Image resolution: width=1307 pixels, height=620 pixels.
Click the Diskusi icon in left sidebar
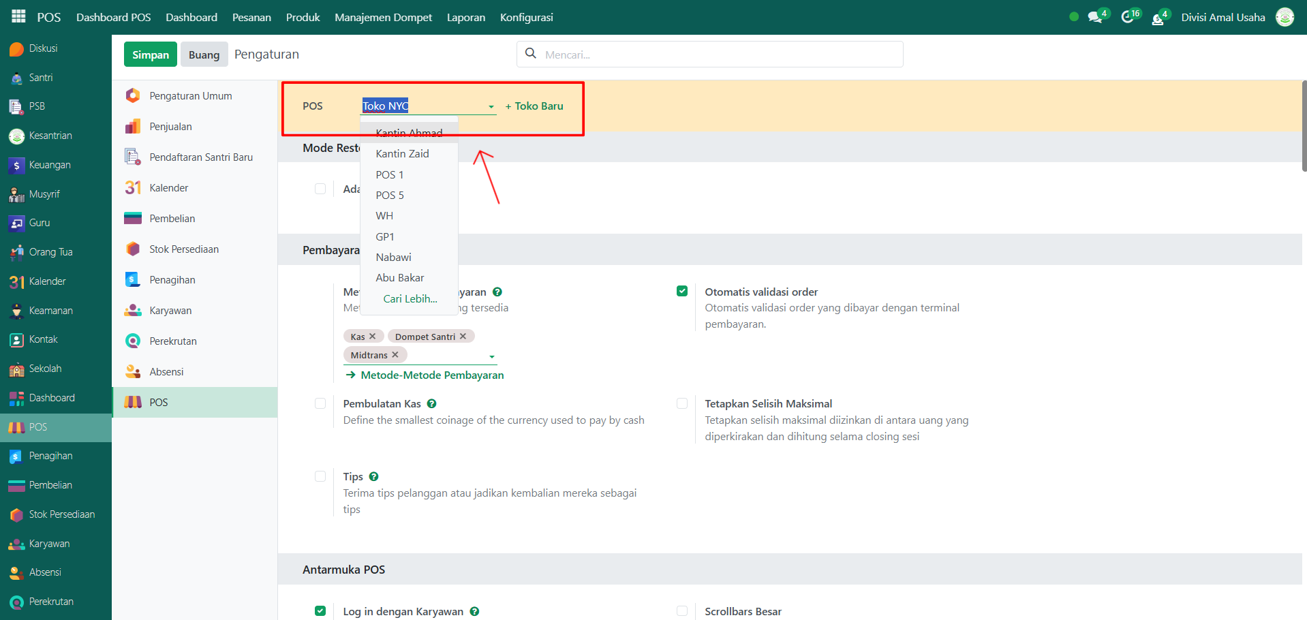(16, 49)
